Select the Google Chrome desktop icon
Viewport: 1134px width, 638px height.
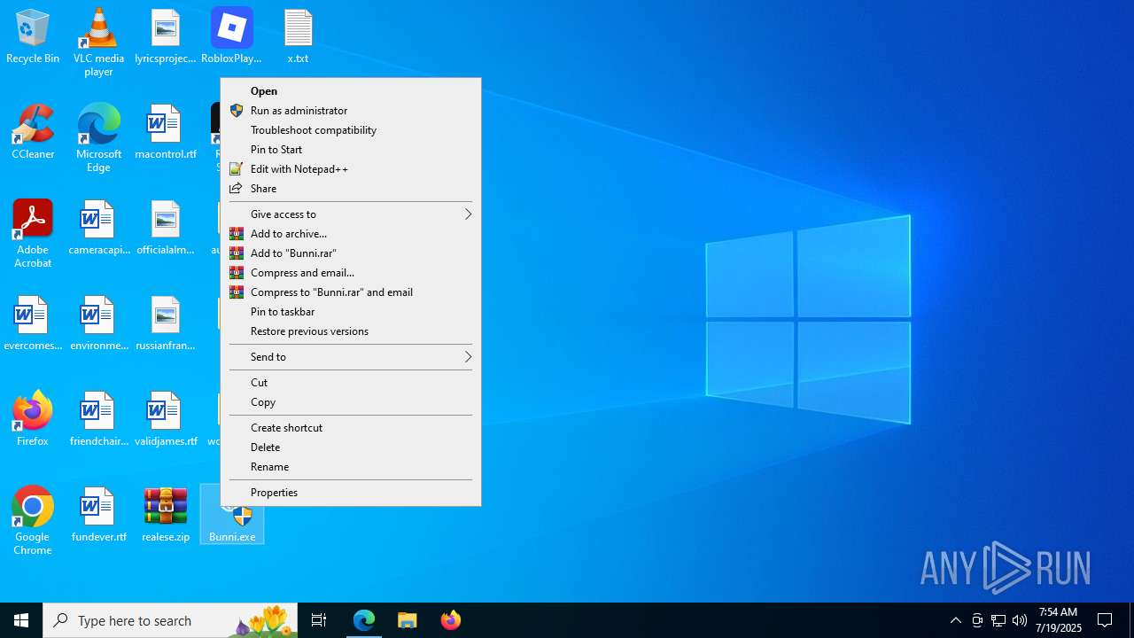coord(33,520)
